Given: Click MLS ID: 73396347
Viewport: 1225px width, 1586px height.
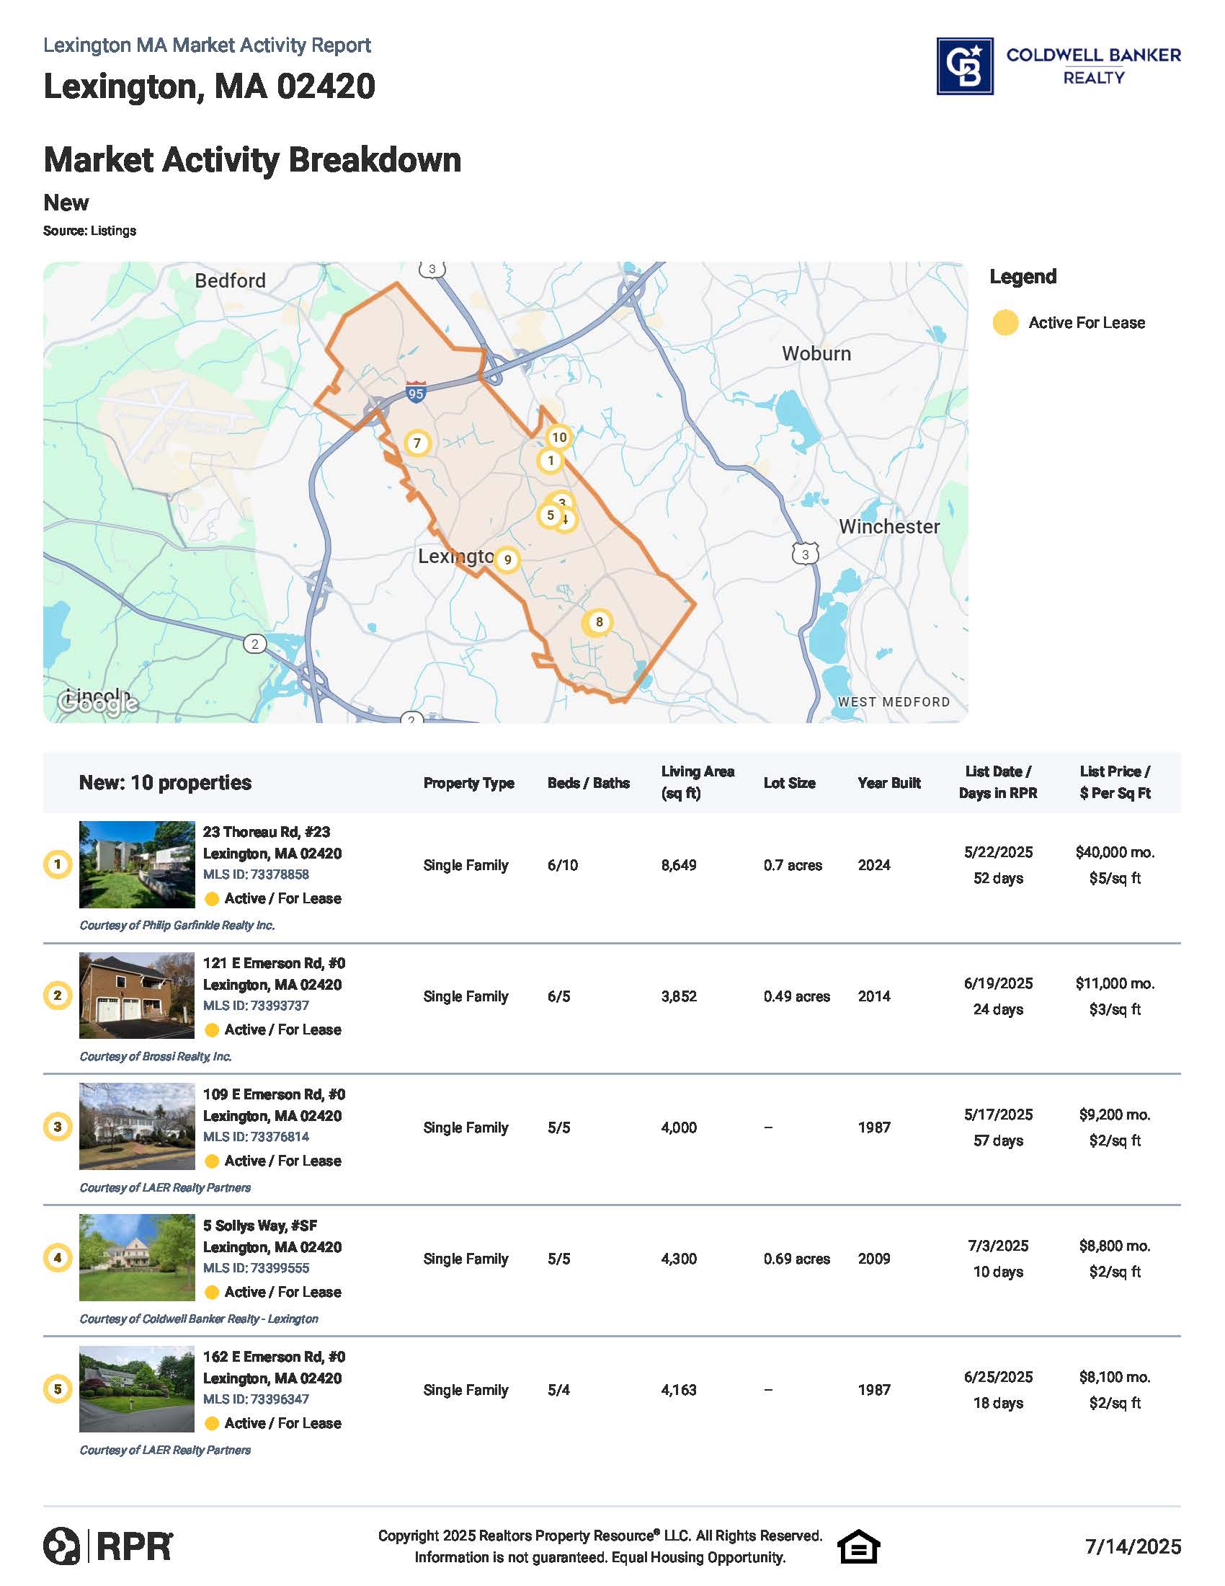Looking at the screenshot, I should tap(257, 1399).
